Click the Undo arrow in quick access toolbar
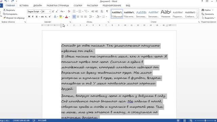The width and height of the screenshot is (217, 122). tap(6, 1)
